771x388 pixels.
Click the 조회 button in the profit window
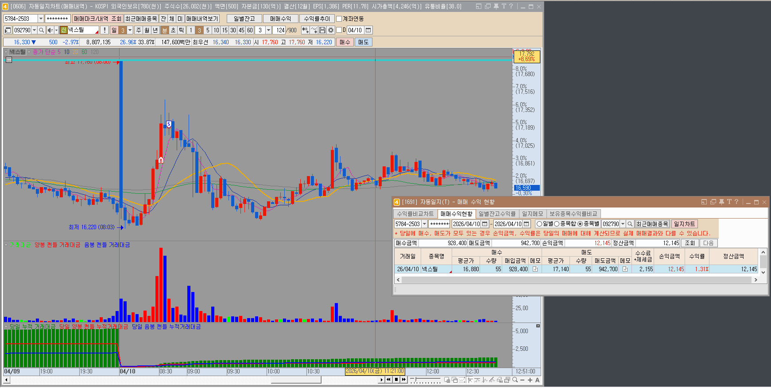[690, 243]
